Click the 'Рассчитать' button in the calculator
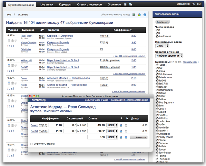This screenshot has width=206, height=166. coord(139,138)
